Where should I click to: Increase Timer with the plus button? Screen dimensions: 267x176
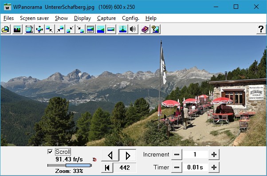[x=214, y=167]
